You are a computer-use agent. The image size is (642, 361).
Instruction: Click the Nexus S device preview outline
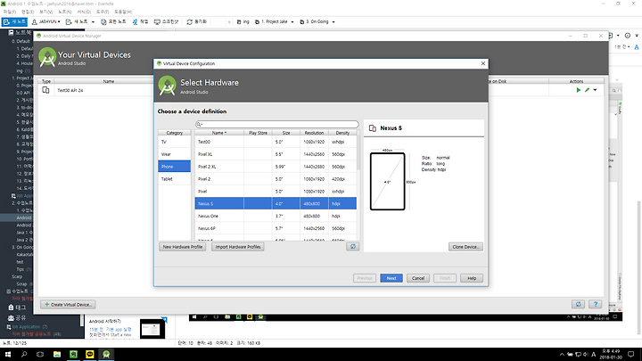pos(387,181)
